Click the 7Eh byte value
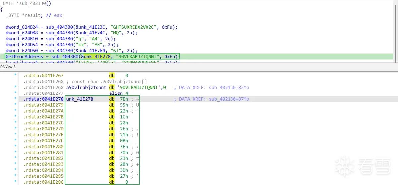The height and width of the screenshot is (185, 398). [x=125, y=99]
